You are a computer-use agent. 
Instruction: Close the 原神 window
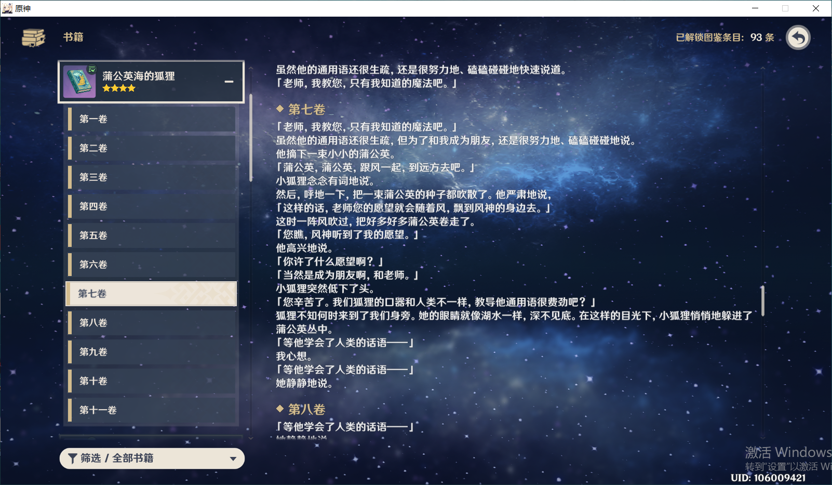point(816,8)
